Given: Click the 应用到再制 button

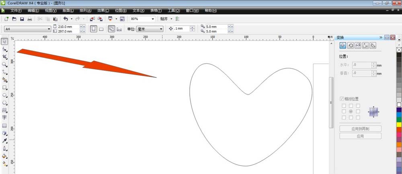Looking at the screenshot, I should (x=360, y=129).
